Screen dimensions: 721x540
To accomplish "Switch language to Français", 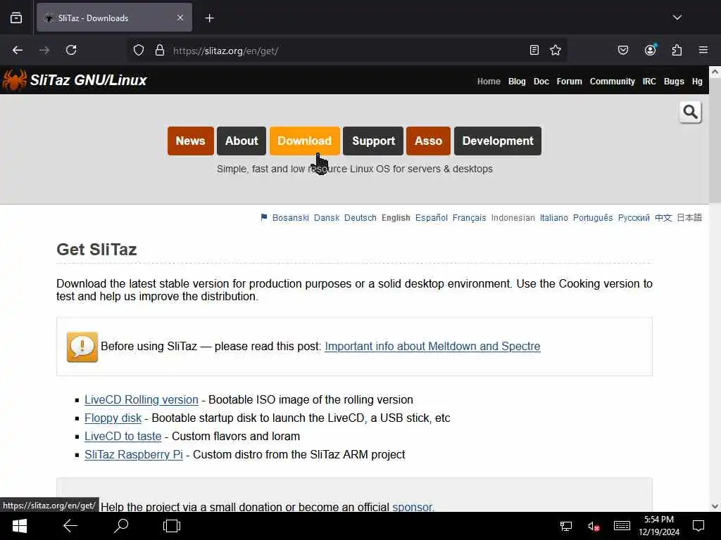I will 469,218.
